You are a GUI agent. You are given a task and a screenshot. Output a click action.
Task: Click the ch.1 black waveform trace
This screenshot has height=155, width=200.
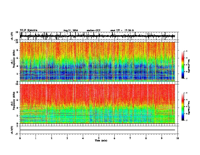[97, 36]
